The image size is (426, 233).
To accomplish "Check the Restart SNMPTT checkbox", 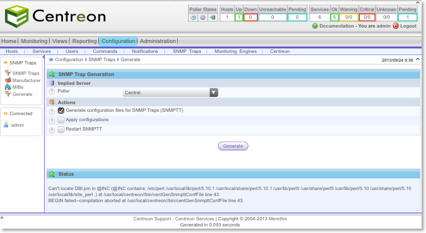I will click(x=61, y=129).
